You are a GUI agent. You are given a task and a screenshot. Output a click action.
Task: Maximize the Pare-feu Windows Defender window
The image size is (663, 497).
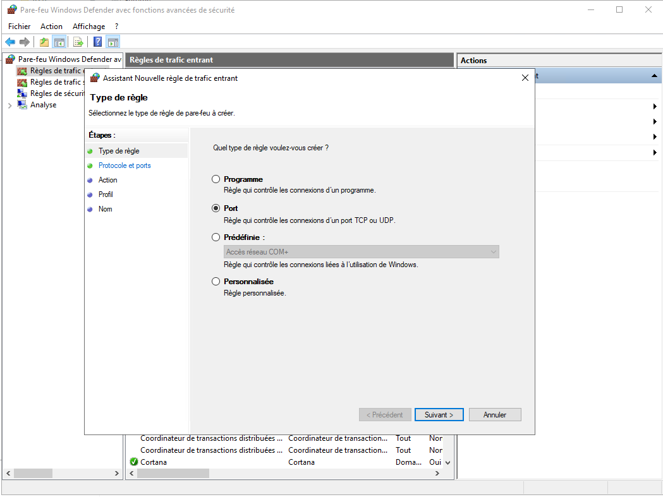click(619, 9)
